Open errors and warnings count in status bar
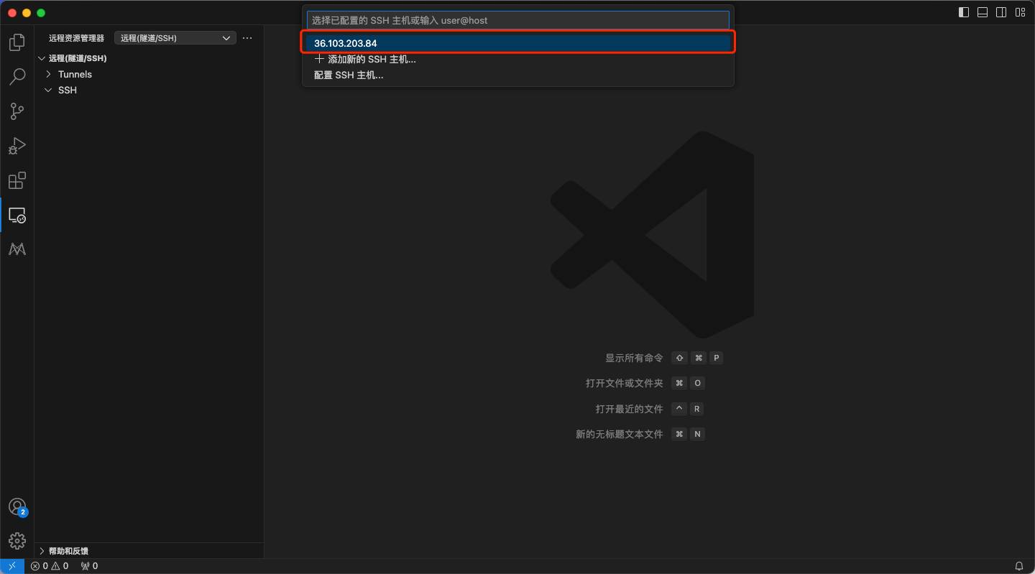The height and width of the screenshot is (574, 1035). point(50,566)
